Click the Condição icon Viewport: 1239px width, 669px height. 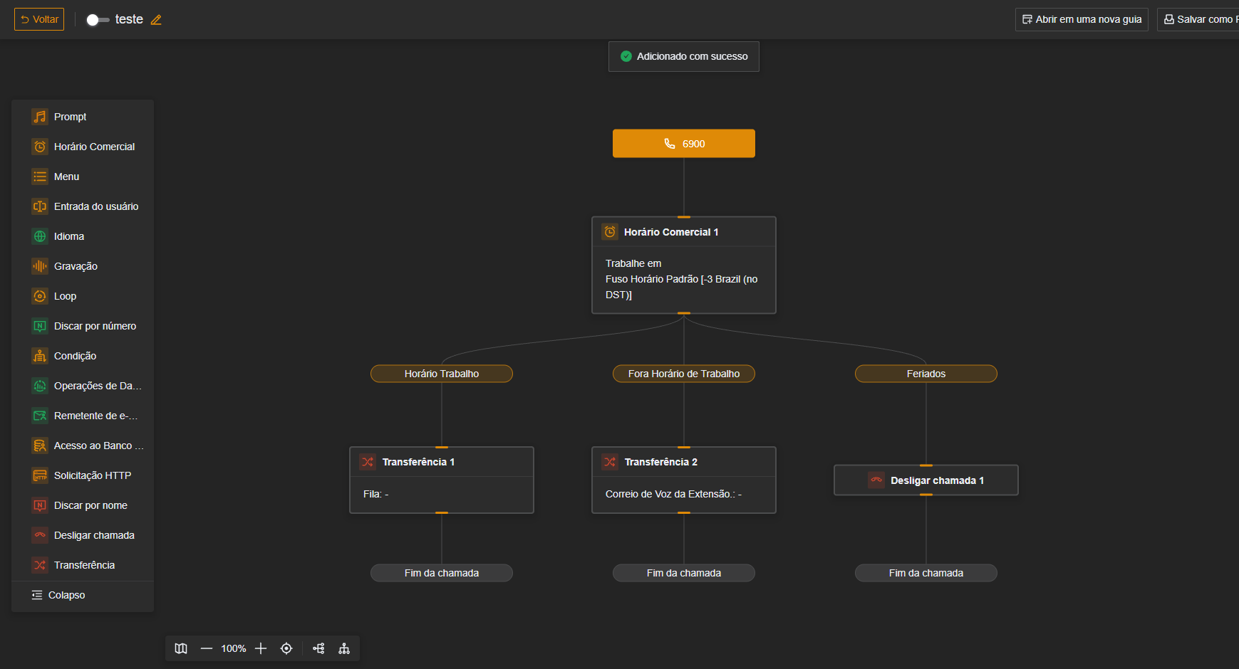[x=40, y=356]
